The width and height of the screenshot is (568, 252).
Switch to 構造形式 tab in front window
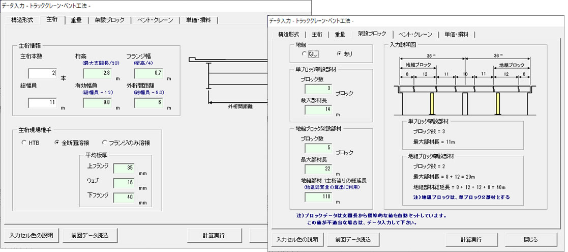coord(289,35)
